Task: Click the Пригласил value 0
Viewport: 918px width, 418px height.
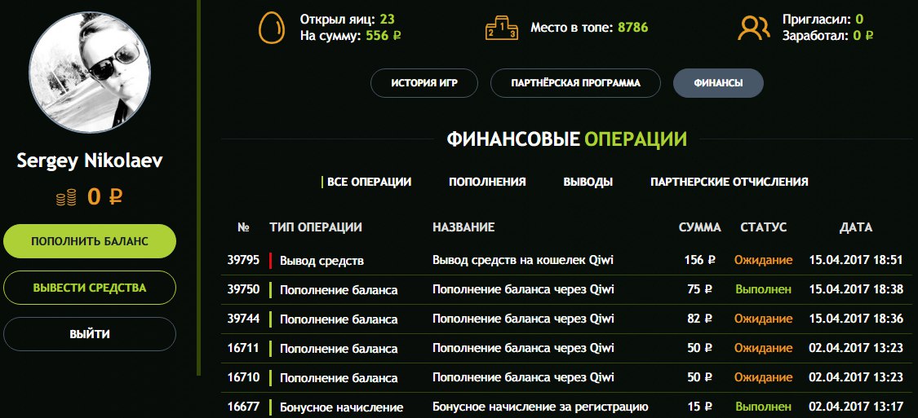Action: click(859, 20)
